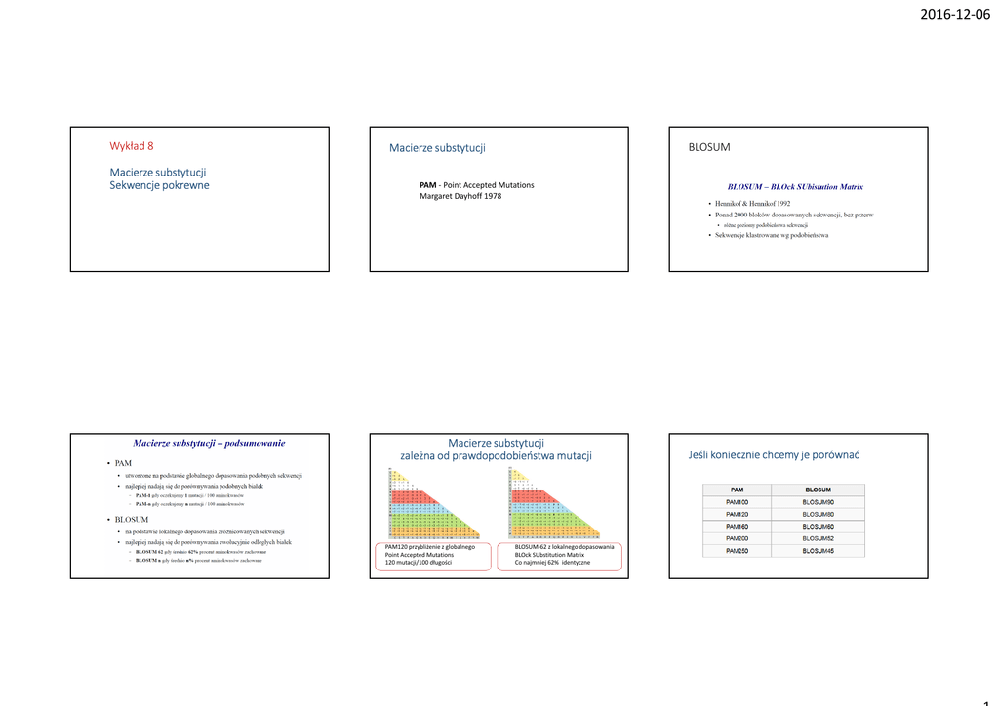Click the date 2016-12-06 in the page header
The width and height of the screenshot is (999, 706).
(x=954, y=14)
